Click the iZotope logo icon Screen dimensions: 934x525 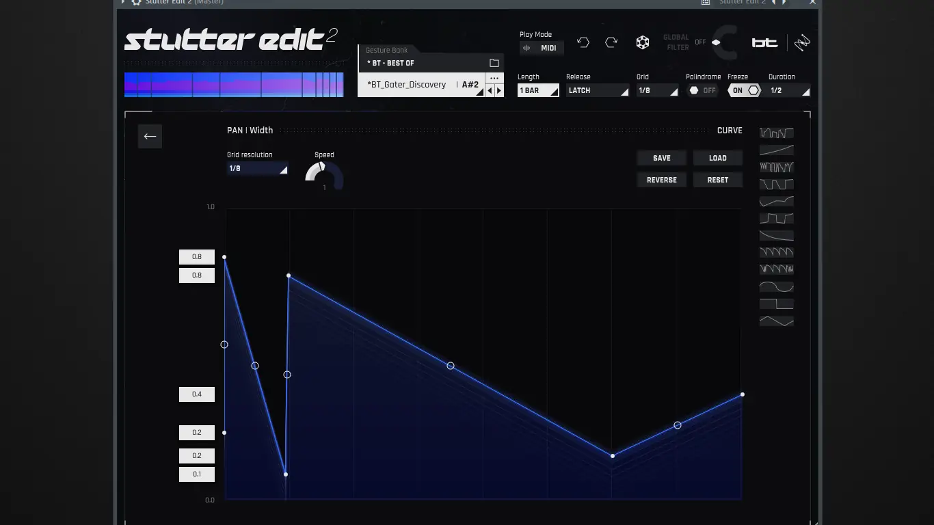801,42
